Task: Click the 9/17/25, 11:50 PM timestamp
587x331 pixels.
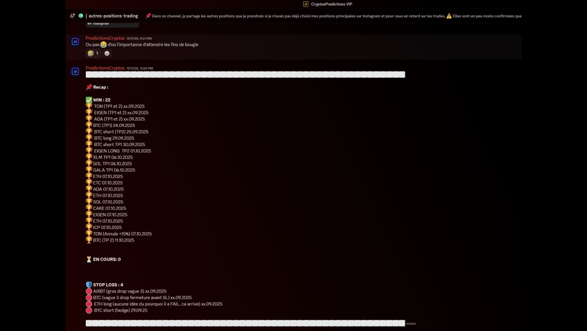Action: point(140,68)
